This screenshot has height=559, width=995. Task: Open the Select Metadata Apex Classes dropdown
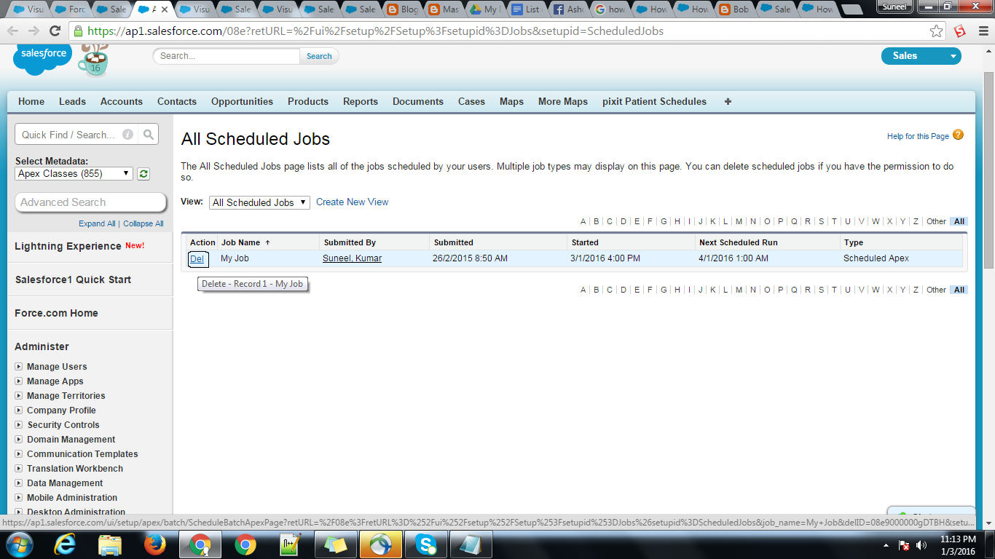74,174
